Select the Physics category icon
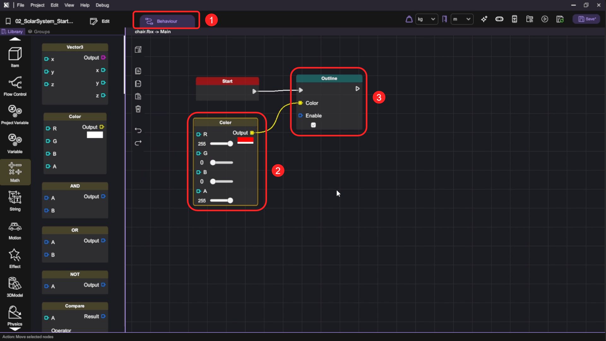The image size is (606, 341). coord(15,316)
